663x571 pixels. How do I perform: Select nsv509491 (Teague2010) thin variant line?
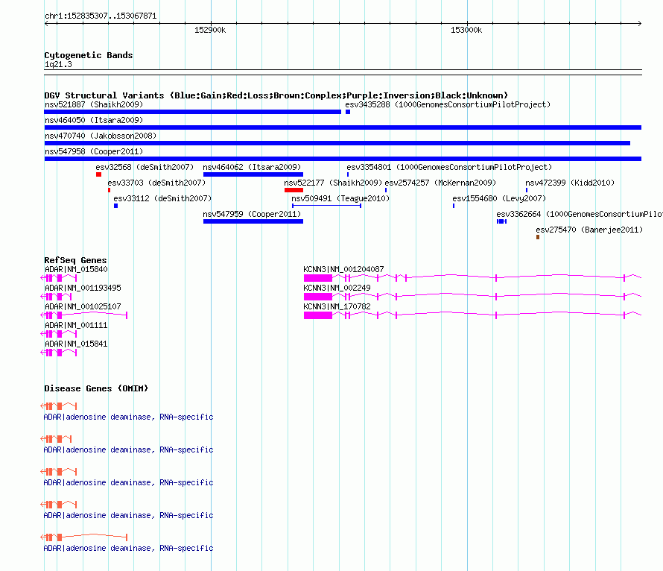click(326, 206)
